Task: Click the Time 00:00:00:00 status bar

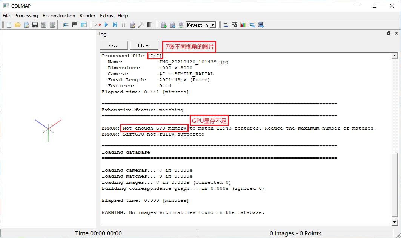Action: [99, 233]
